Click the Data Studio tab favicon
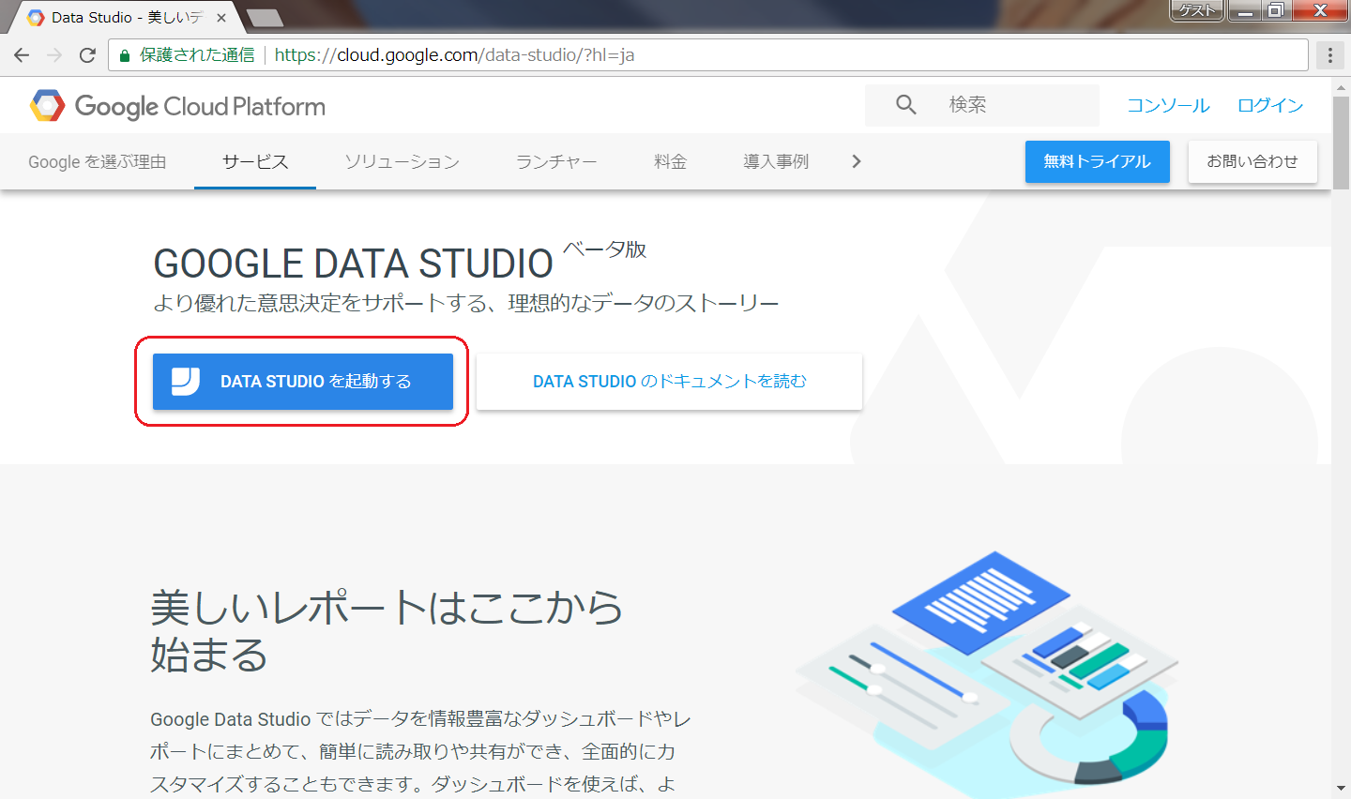This screenshot has height=799, width=1351. (x=36, y=17)
